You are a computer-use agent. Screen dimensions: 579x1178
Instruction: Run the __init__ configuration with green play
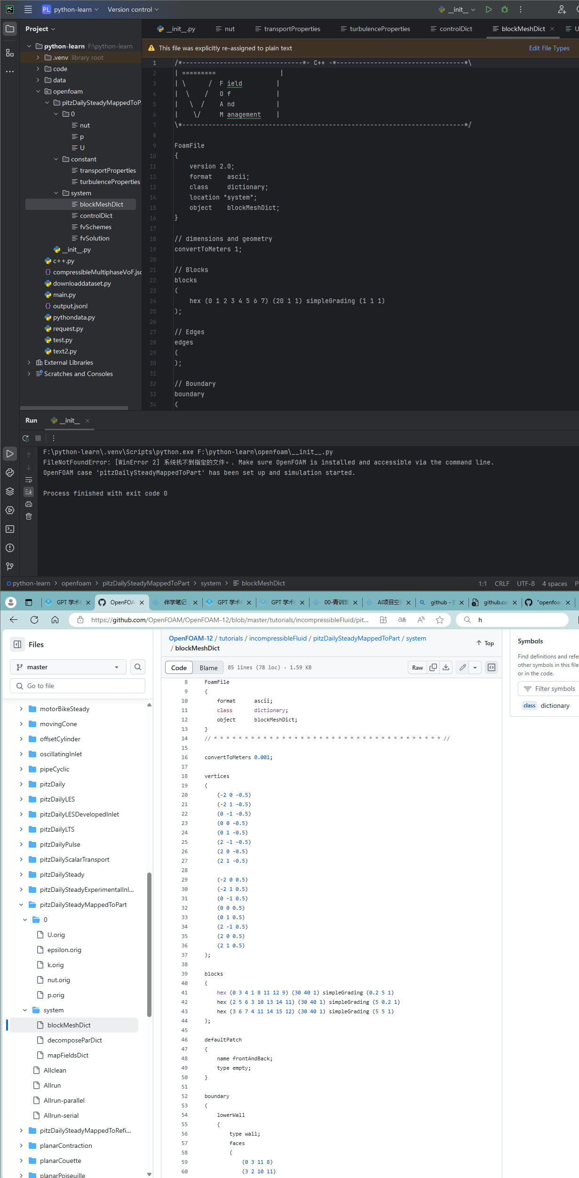(489, 9)
